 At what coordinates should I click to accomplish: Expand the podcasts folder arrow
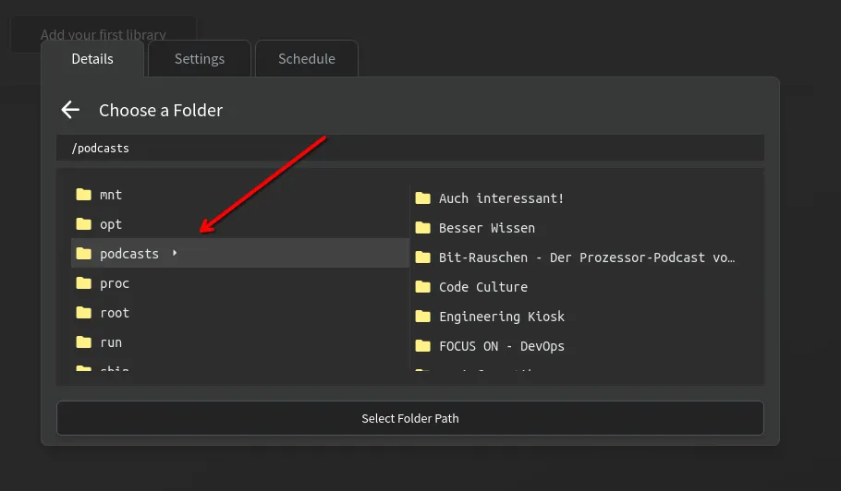[175, 254]
